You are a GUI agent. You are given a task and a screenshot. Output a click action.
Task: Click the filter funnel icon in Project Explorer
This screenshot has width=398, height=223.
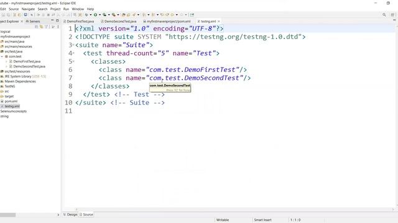[x=46, y=27]
